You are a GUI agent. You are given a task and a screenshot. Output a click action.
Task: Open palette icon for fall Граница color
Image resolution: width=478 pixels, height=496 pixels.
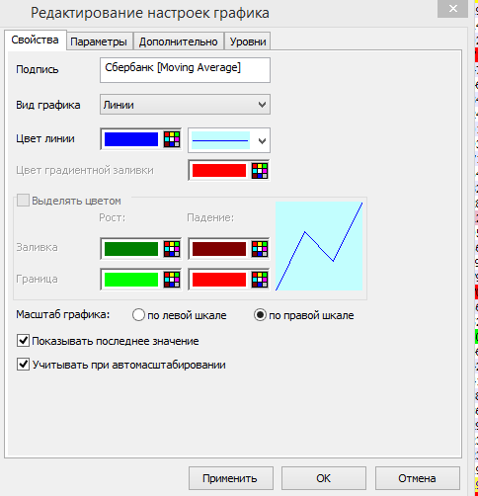(260, 280)
